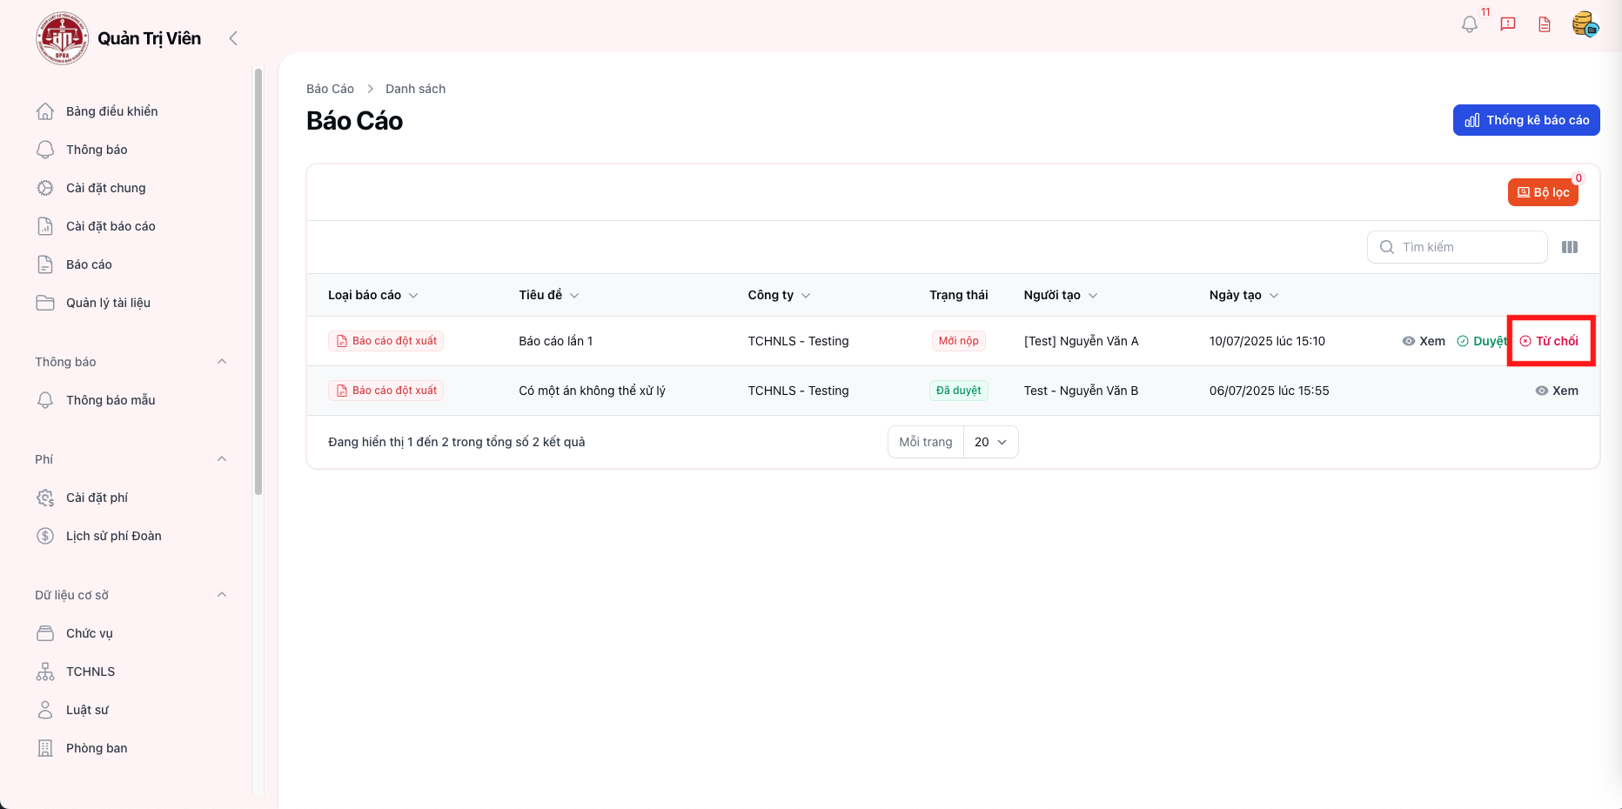Open Quản lý tài liệu menu item

[x=108, y=303]
